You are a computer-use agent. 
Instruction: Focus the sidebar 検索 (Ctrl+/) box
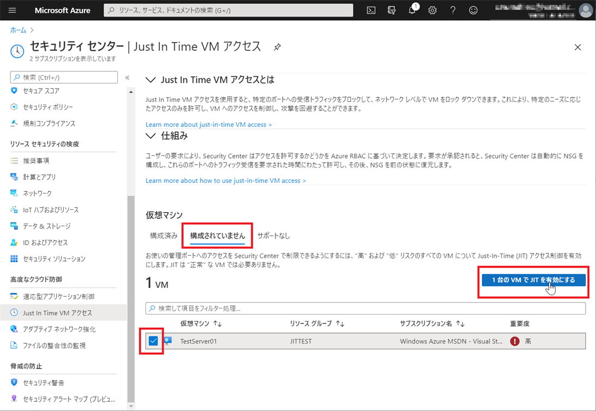pyautogui.click(x=64, y=77)
